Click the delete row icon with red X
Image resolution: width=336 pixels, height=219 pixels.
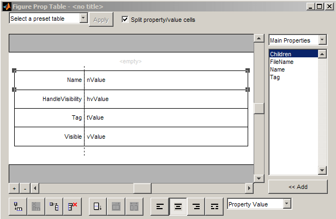click(x=72, y=206)
